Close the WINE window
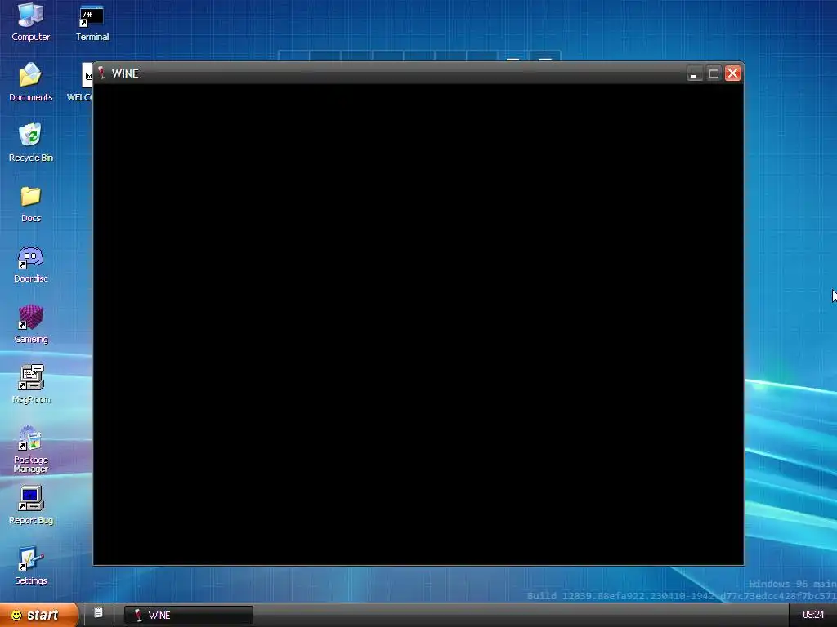This screenshot has width=837, height=627. point(733,73)
